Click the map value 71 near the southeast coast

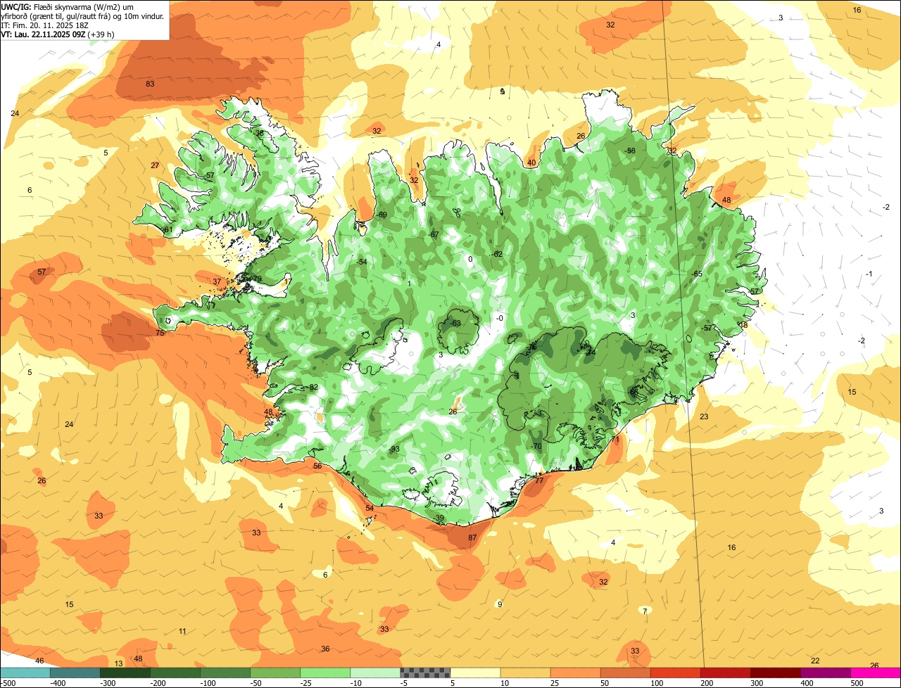[615, 440]
